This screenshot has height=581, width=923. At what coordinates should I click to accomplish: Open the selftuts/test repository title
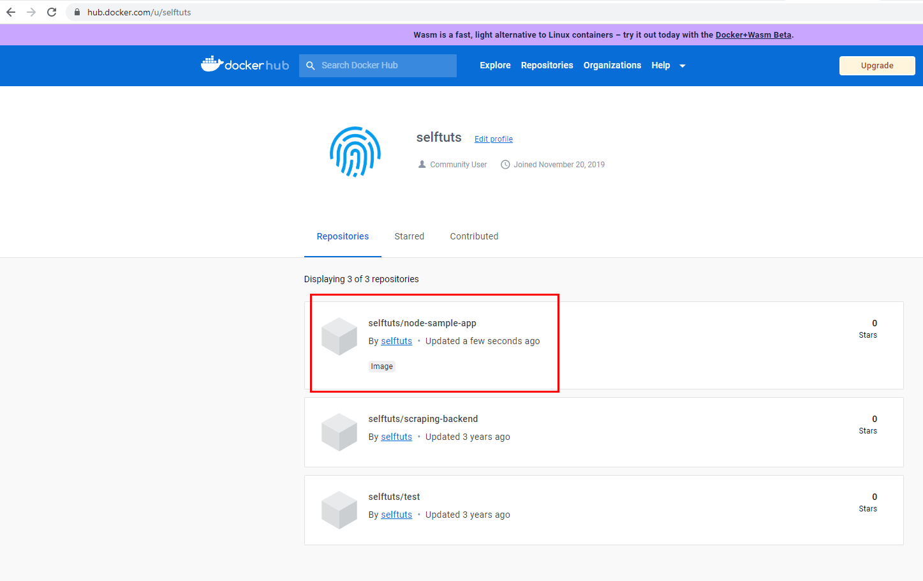(394, 497)
